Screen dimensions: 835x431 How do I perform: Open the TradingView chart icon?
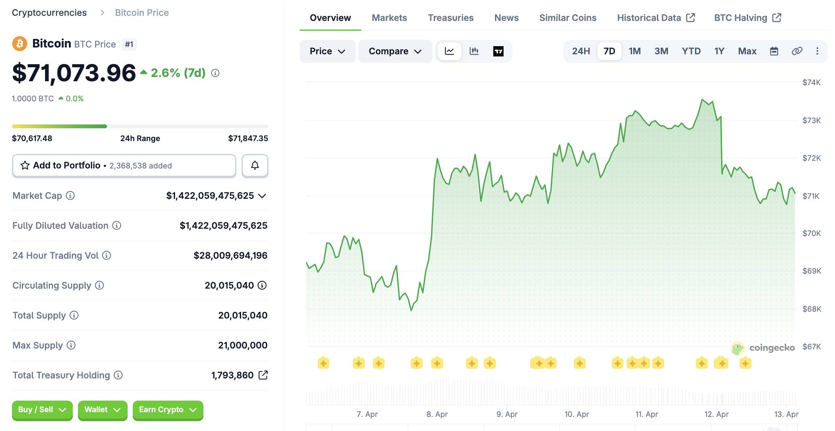(x=498, y=51)
